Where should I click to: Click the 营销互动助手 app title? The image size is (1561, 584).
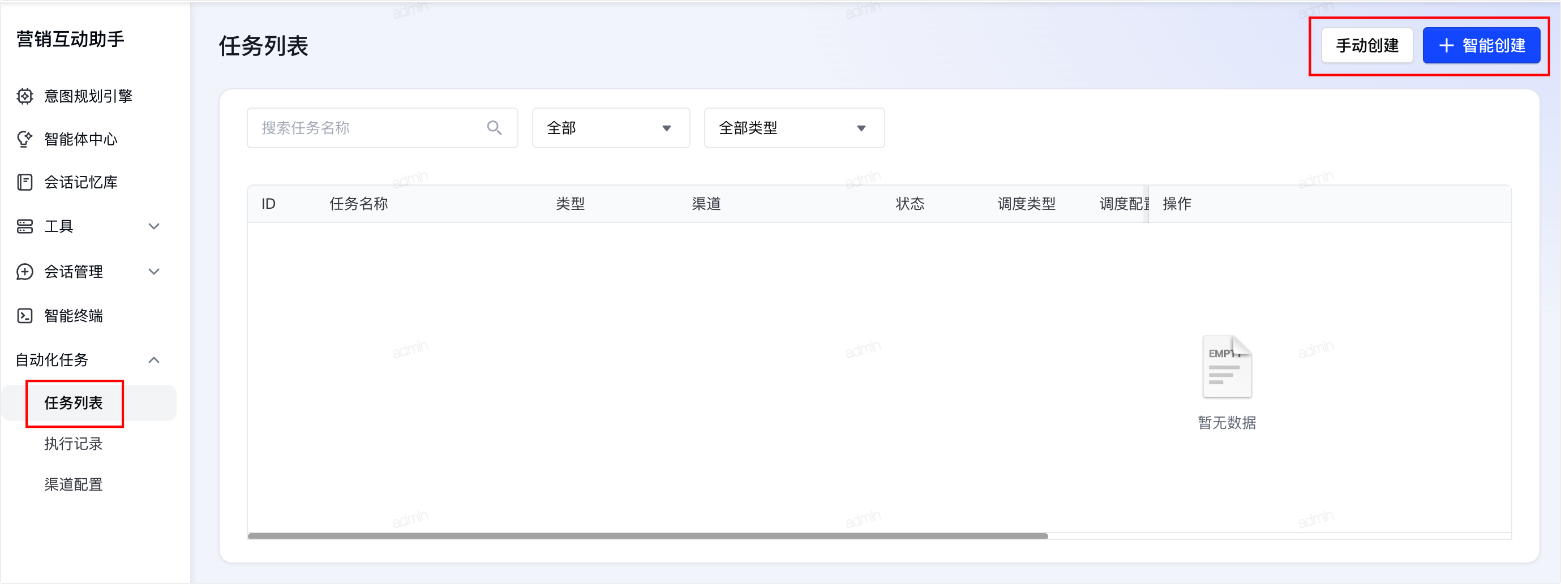click(70, 39)
